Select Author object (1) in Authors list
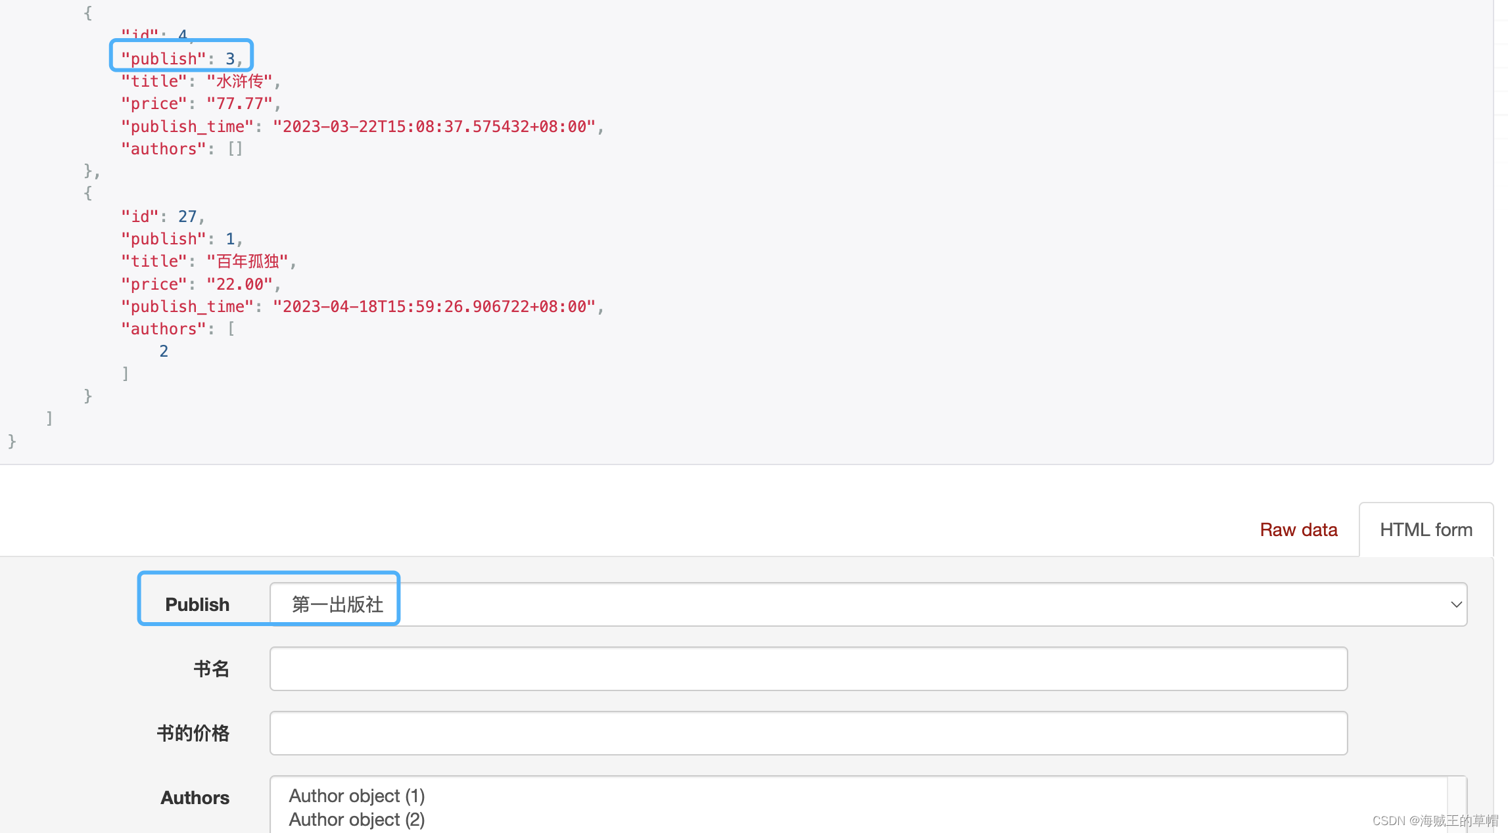Screen dimensions: 1508x833 pos(357,796)
